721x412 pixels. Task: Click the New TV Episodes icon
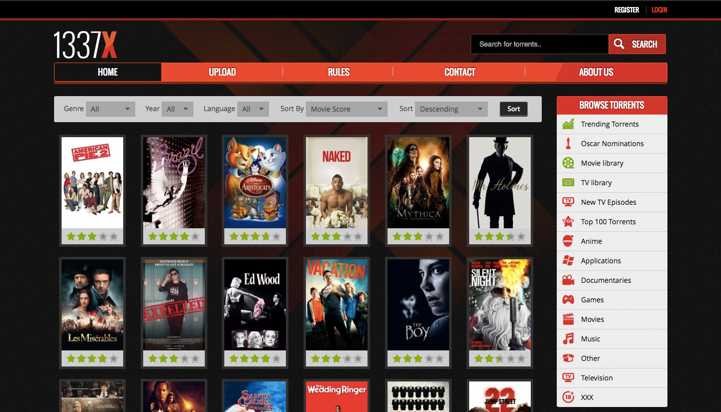(568, 202)
